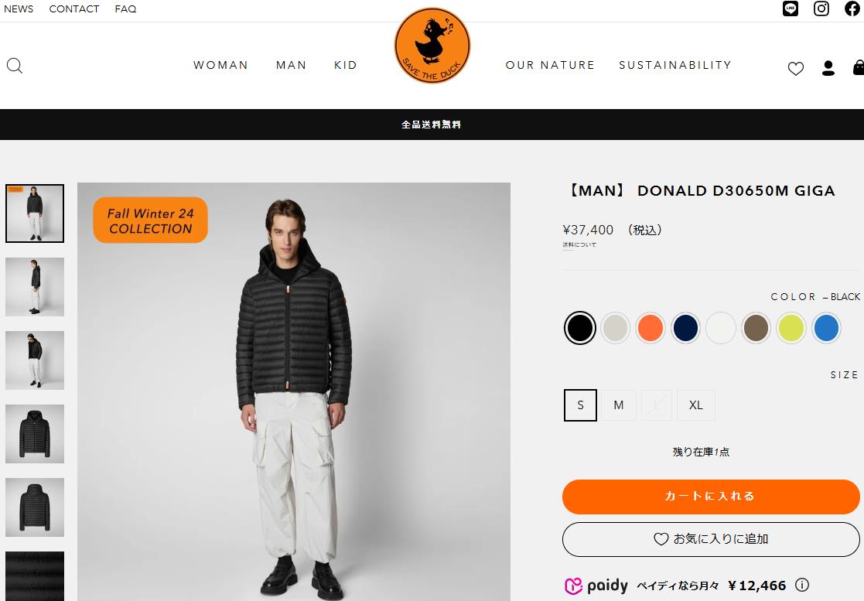Click the Paidy info circle icon
Image resolution: width=864 pixels, height=601 pixels.
[802, 585]
